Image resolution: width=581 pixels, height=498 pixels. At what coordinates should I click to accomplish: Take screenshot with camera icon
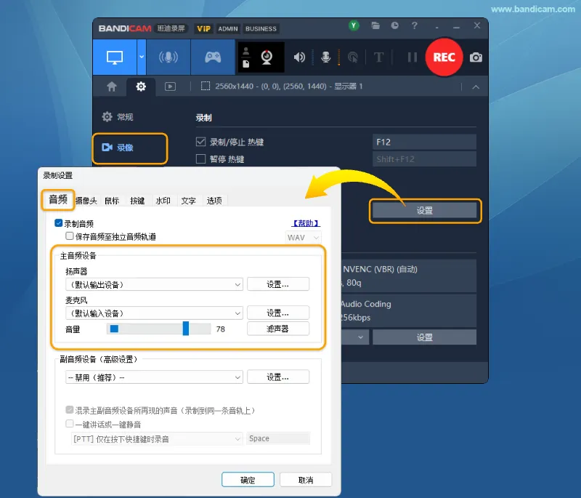pyautogui.click(x=476, y=57)
